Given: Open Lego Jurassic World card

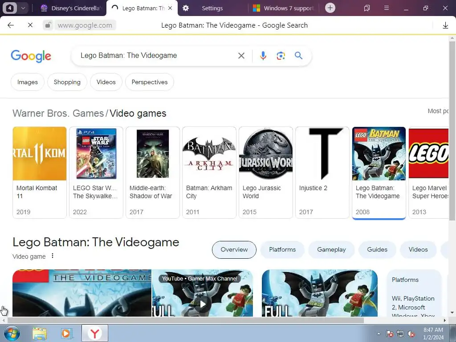Looking at the screenshot, I should point(266,172).
